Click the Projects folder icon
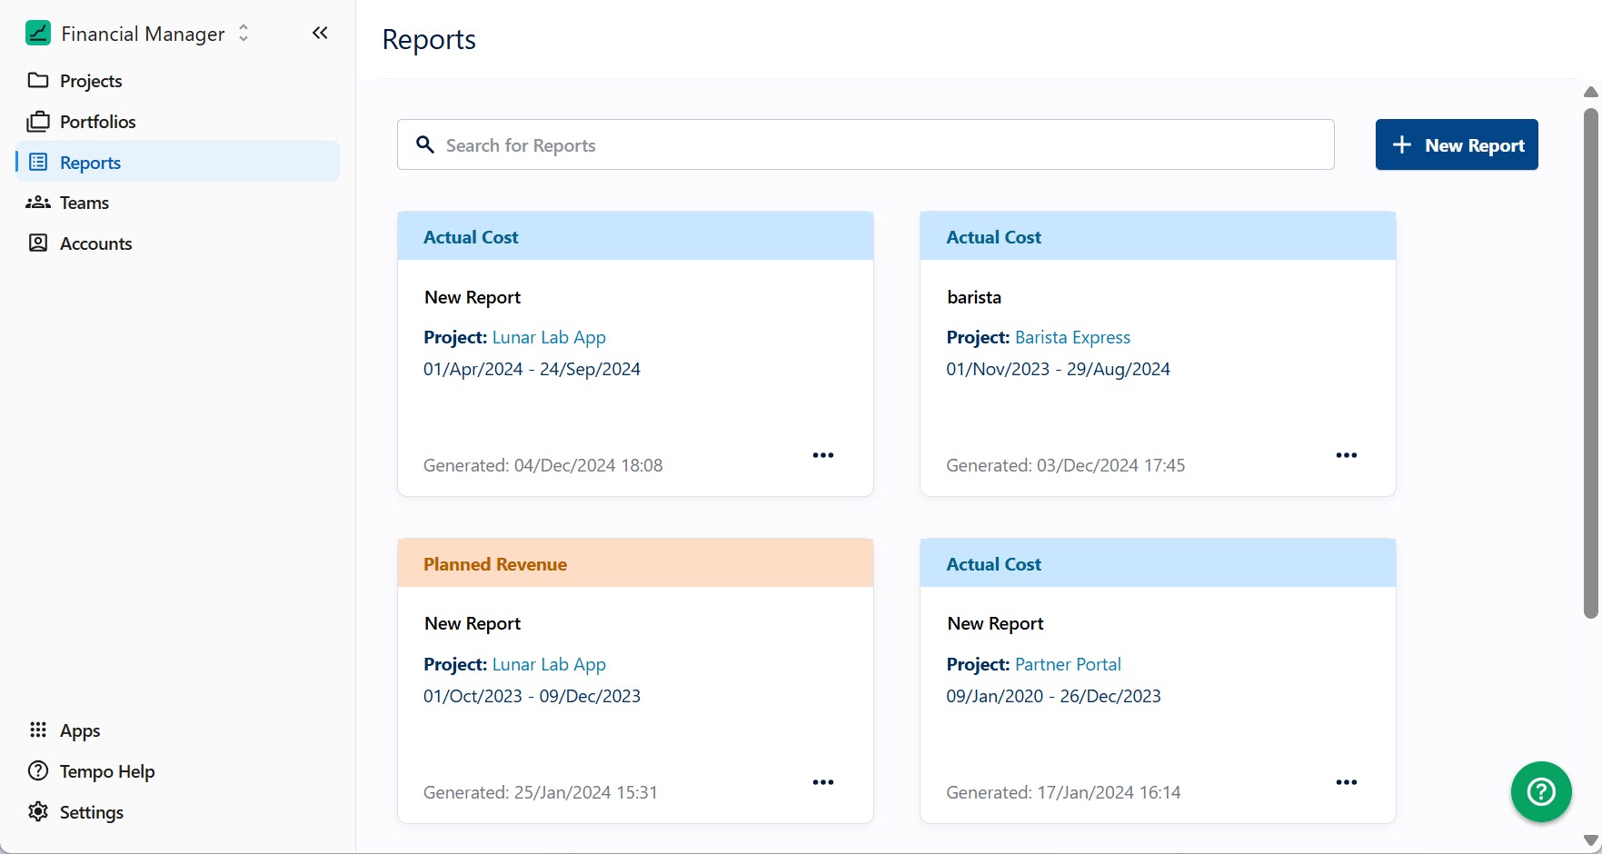The image size is (1602, 854). click(37, 81)
